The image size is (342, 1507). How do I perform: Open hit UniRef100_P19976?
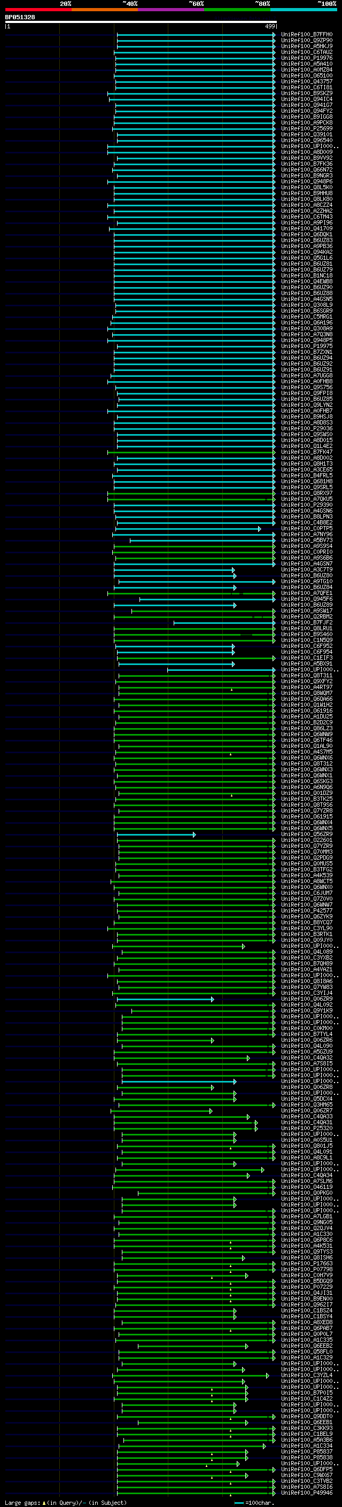tap(306, 58)
